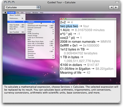Expand the Speech submenu
Screen dimensions: 123x107
pos(40,49)
